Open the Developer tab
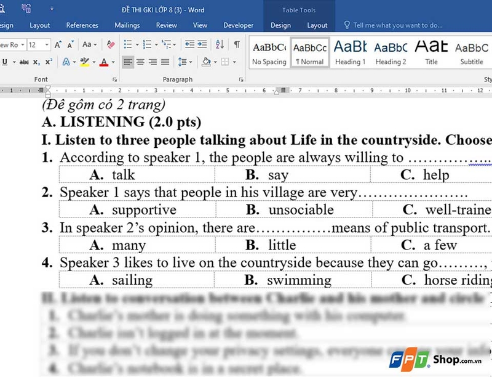Viewport: 492px width, 377px height. (x=238, y=25)
